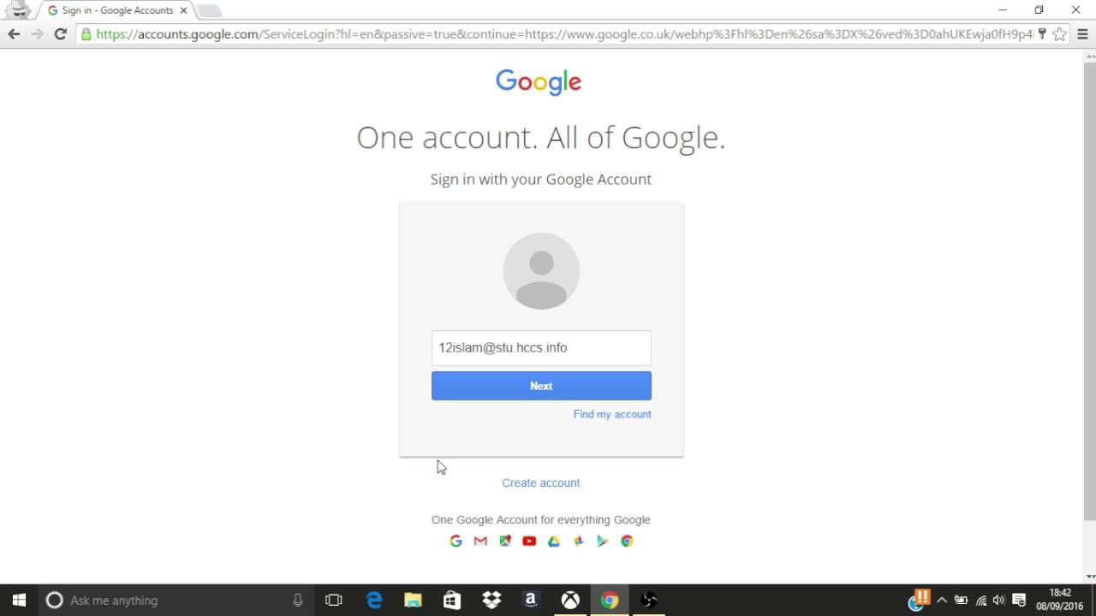The image size is (1096, 616).
Task: Click the page vertical scrollbar
Action: (x=1089, y=291)
